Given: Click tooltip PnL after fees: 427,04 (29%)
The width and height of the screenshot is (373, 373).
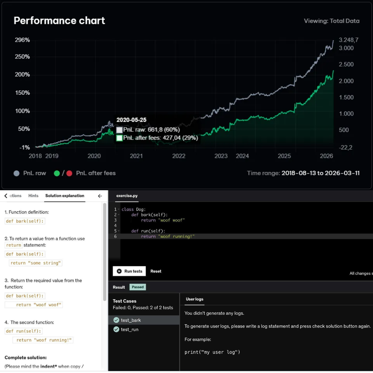Looking at the screenshot, I should pos(160,138).
